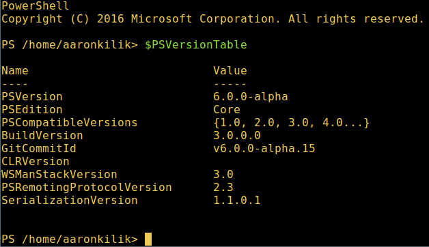This screenshot has height=247, width=429.
Task: Click the 3.0 WSManStackVersion value
Action: (x=223, y=175)
